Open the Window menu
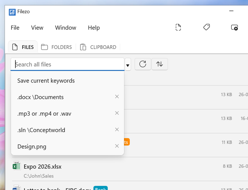 [66, 28]
